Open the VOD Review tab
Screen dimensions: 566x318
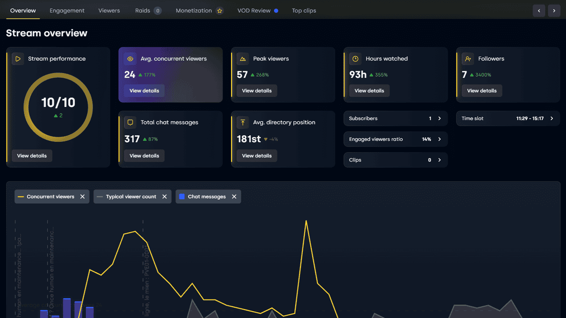[x=254, y=10]
